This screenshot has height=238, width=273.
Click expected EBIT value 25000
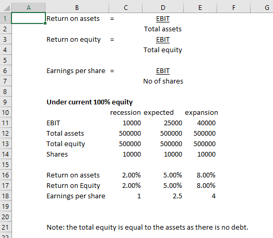pyautogui.click(x=173, y=123)
